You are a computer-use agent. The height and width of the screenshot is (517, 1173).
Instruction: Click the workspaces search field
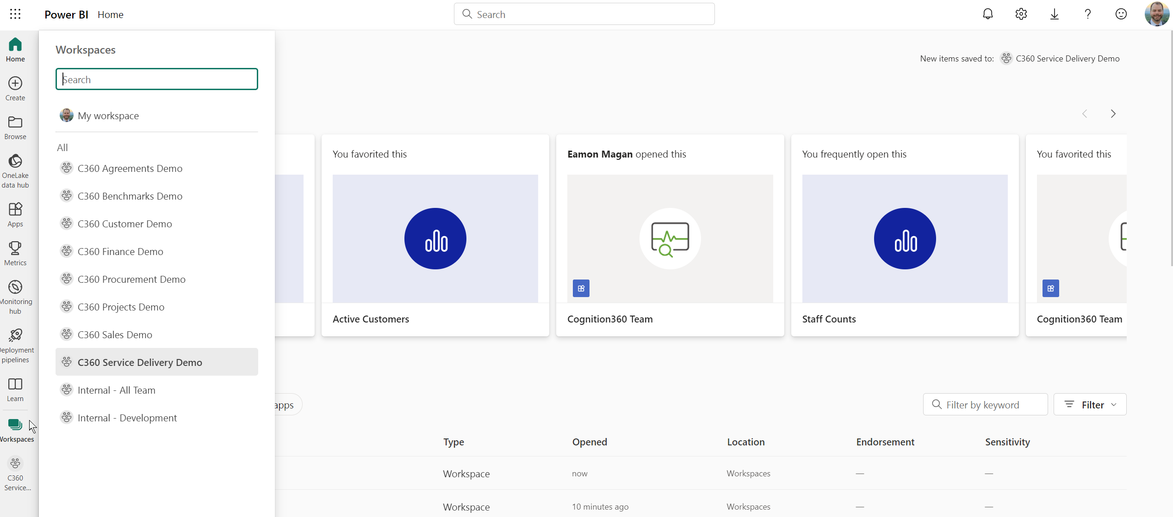pos(156,79)
